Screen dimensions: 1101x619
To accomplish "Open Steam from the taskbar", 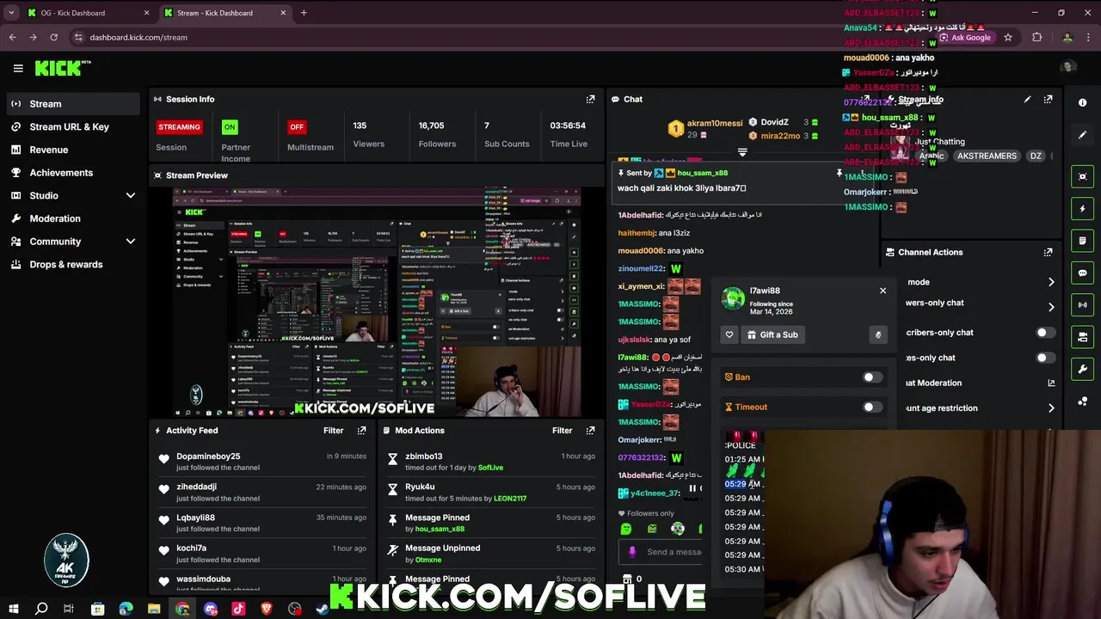I will [323, 609].
